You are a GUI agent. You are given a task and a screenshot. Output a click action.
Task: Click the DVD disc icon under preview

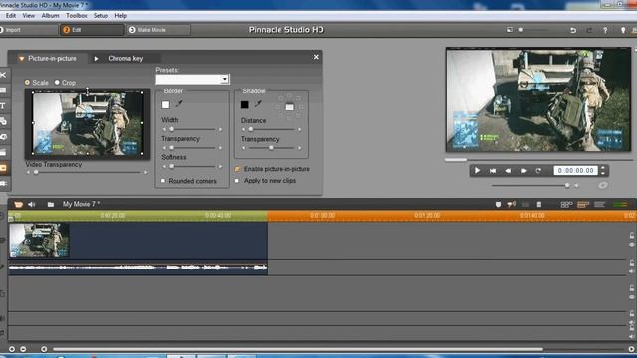click(x=603, y=185)
